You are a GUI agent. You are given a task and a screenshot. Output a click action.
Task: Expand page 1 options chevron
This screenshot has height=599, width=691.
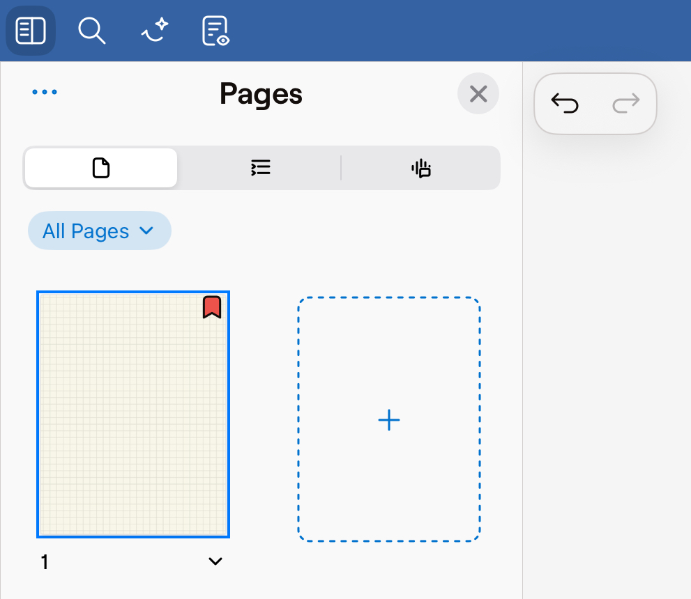215,561
